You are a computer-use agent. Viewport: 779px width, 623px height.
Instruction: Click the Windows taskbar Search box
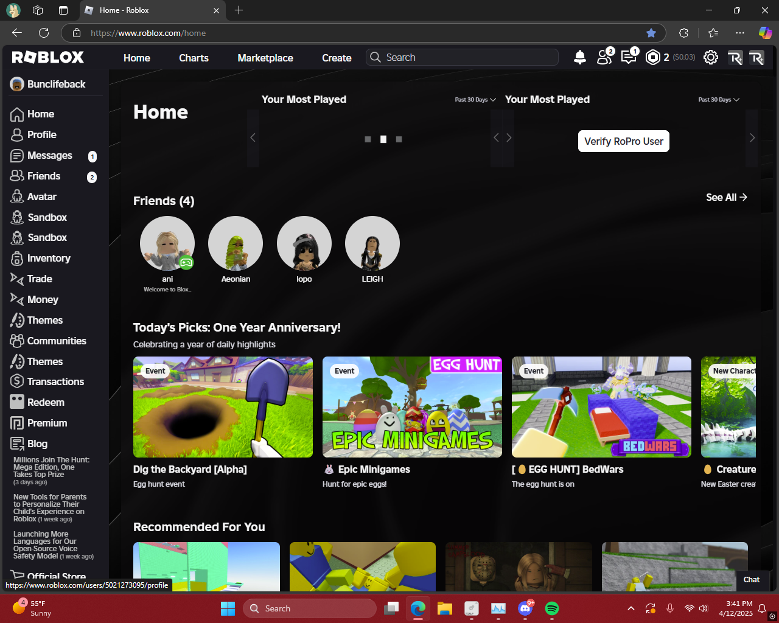pyautogui.click(x=310, y=608)
